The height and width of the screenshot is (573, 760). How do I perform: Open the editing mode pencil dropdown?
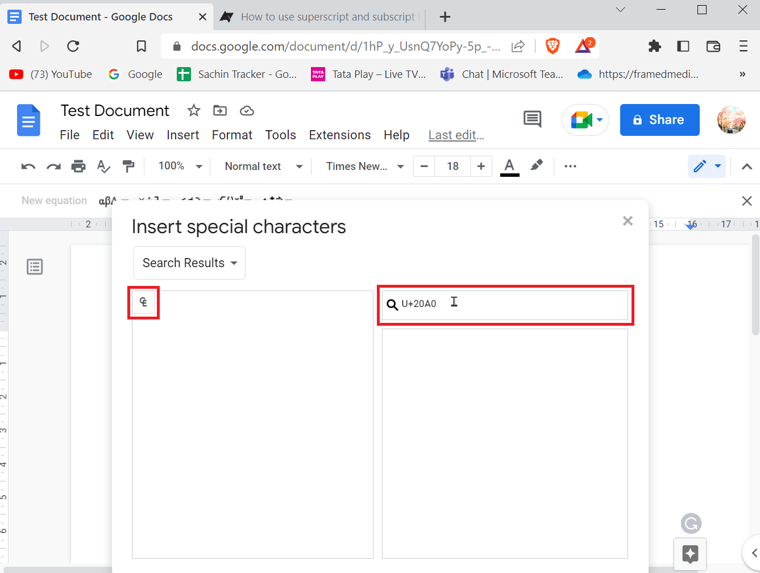707,166
